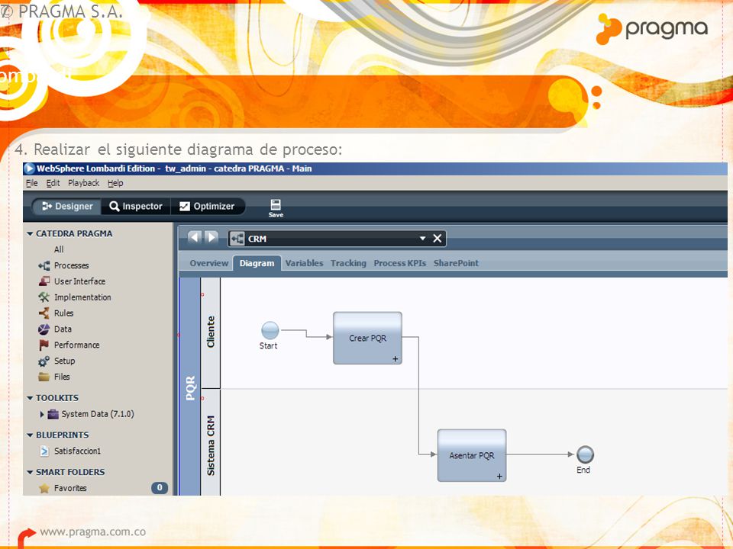
Task: Open the CRM process dropdown arrow
Action: pyautogui.click(x=422, y=239)
